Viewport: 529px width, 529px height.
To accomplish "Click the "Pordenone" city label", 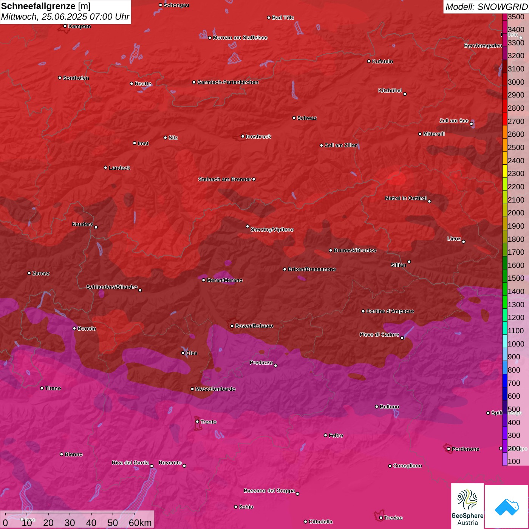I will [x=466, y=449].
